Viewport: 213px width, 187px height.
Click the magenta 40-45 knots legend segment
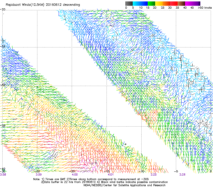(x=189, y=3)
